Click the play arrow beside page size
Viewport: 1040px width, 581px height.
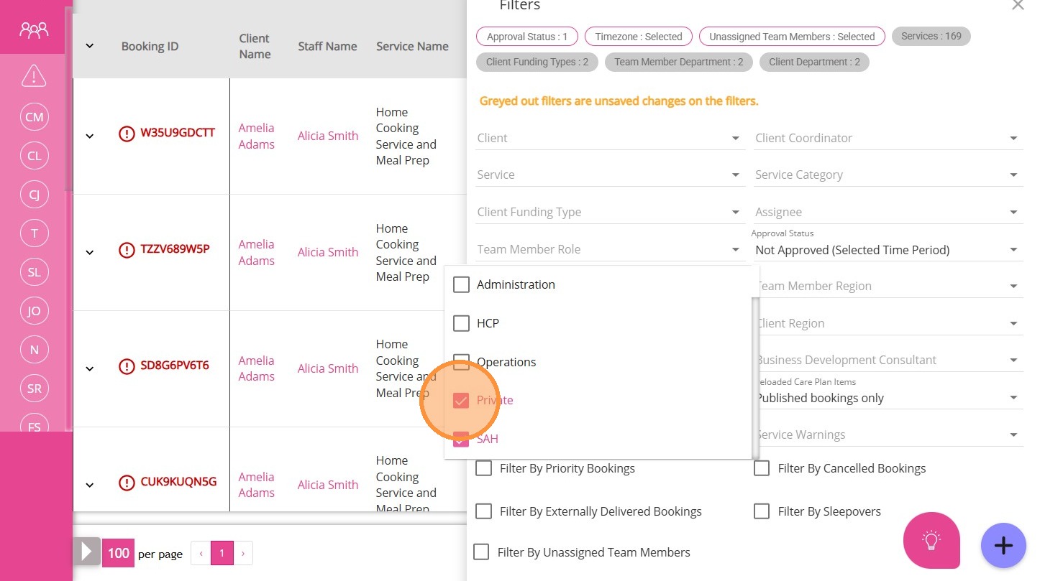(86, 552)
